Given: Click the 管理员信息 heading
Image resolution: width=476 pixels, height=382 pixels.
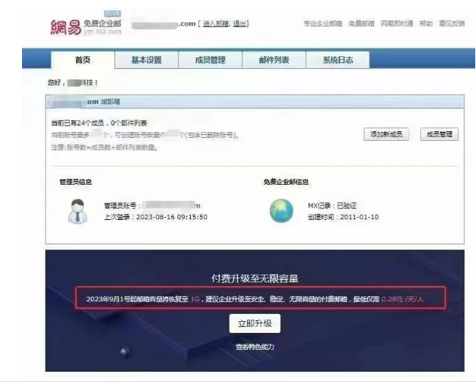Looking at the screenshot, I should point(76,182).
